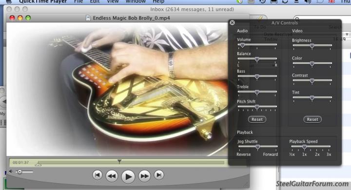Image resolution: width=351 pixels, height=190 pixels.
Task: Click the playhead marker on the timeline
Action: [119, 161]
